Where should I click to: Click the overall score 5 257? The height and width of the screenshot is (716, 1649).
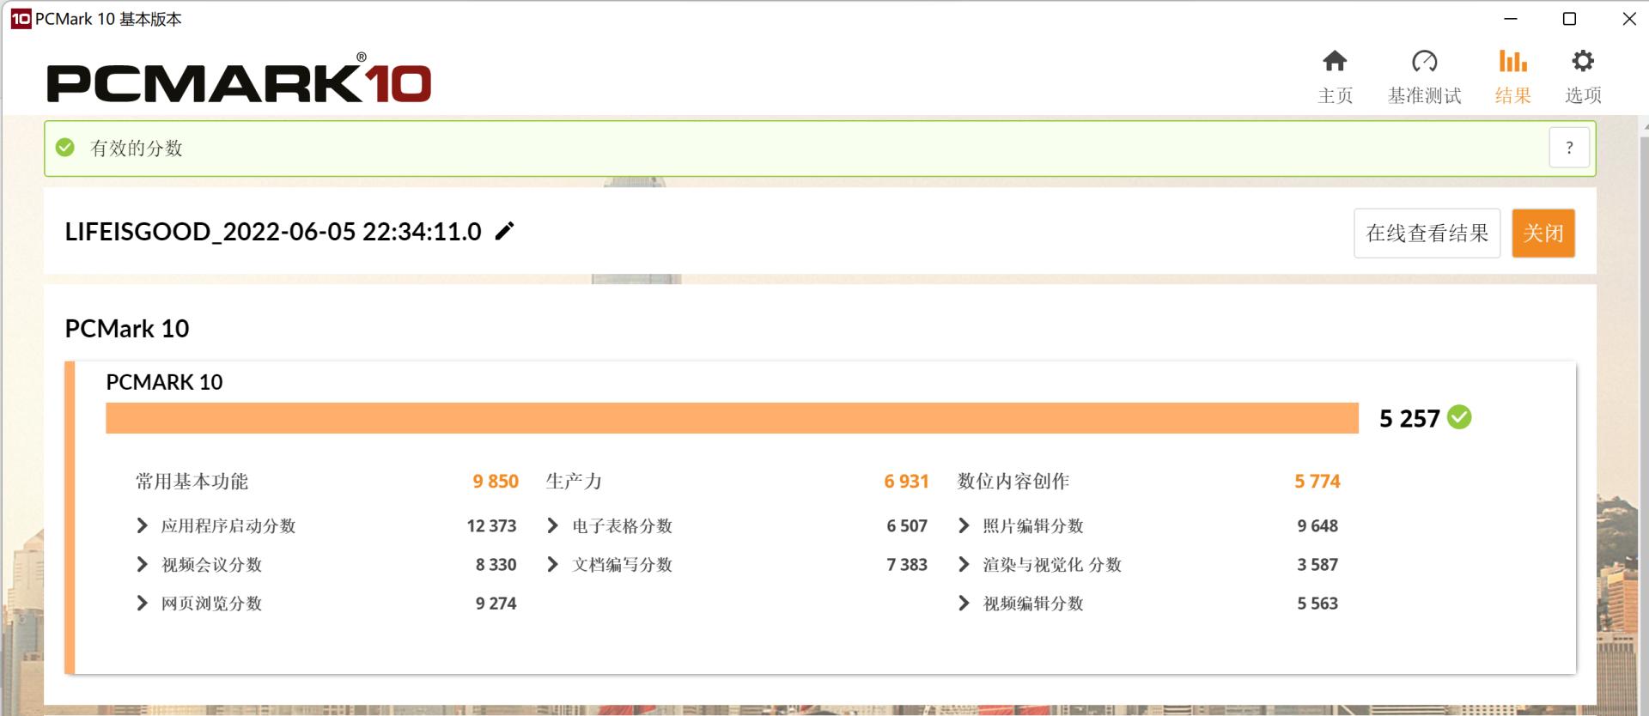pyautogui.click(x=1409, y=418)
